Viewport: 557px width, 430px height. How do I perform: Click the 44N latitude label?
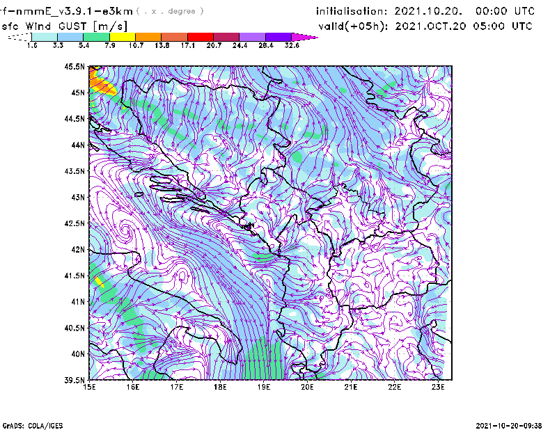pyautogui.click(x=78, y=145)
